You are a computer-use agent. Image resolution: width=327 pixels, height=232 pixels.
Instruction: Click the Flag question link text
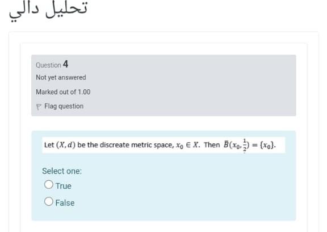64,106
